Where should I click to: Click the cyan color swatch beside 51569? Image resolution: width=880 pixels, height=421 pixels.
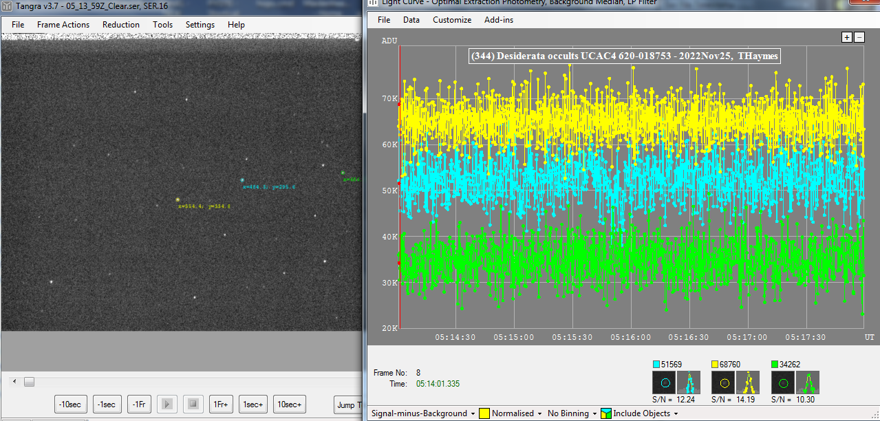coord(656,364)
